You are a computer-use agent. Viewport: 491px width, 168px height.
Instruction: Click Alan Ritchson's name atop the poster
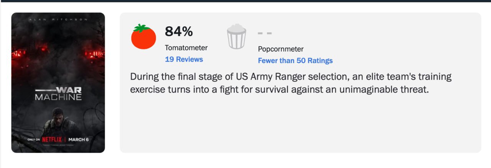coord(58,19)
